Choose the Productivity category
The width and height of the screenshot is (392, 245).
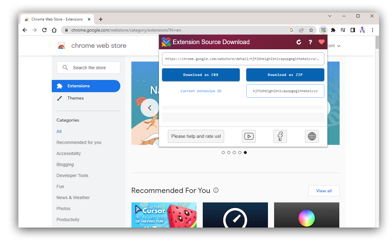point(68,220)
